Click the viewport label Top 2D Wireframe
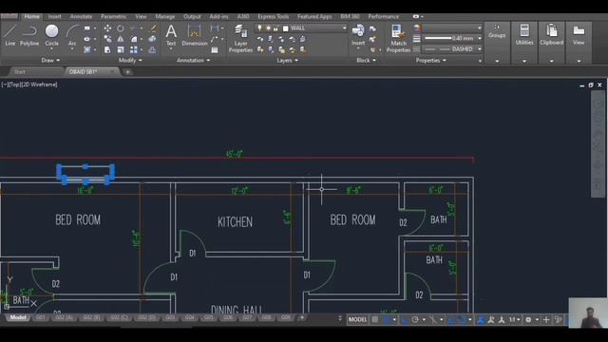The image size is (608, 342). 29,85
